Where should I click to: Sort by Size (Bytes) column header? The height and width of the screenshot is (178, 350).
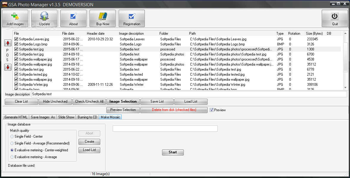316,34
